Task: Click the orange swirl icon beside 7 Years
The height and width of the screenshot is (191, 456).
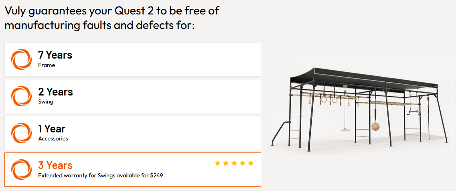Action: coord(21,59)
